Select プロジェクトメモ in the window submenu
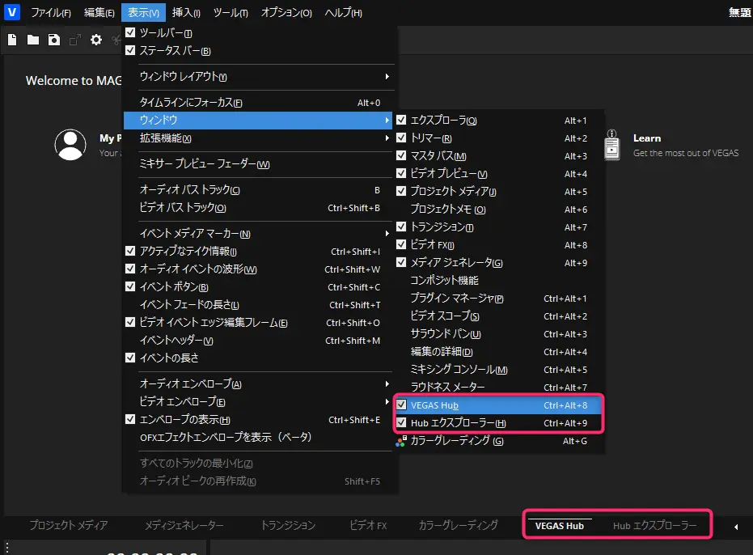 (498, 209)
